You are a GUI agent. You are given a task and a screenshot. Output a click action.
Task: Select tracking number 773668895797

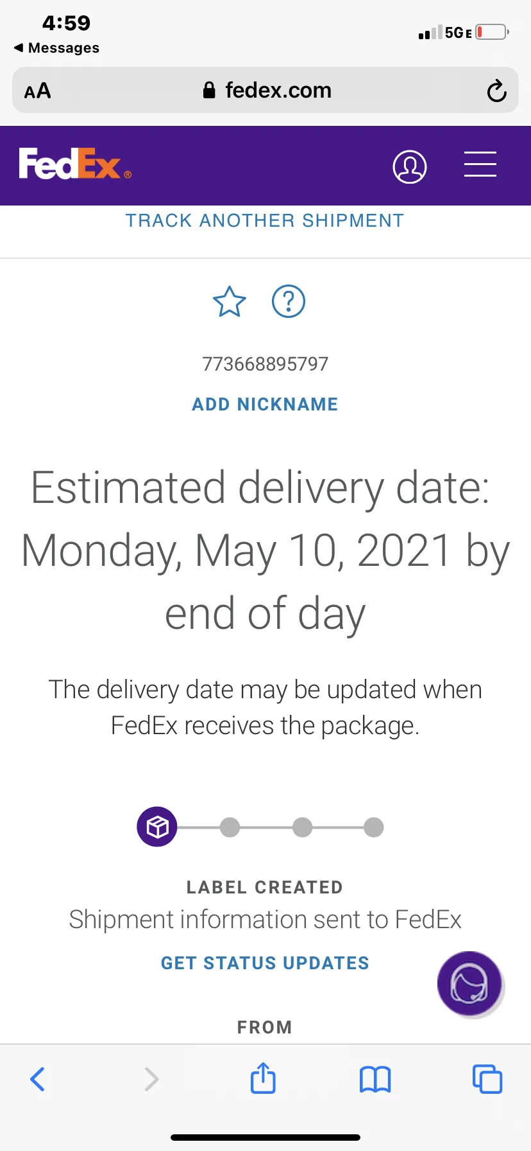click(265, 364)
